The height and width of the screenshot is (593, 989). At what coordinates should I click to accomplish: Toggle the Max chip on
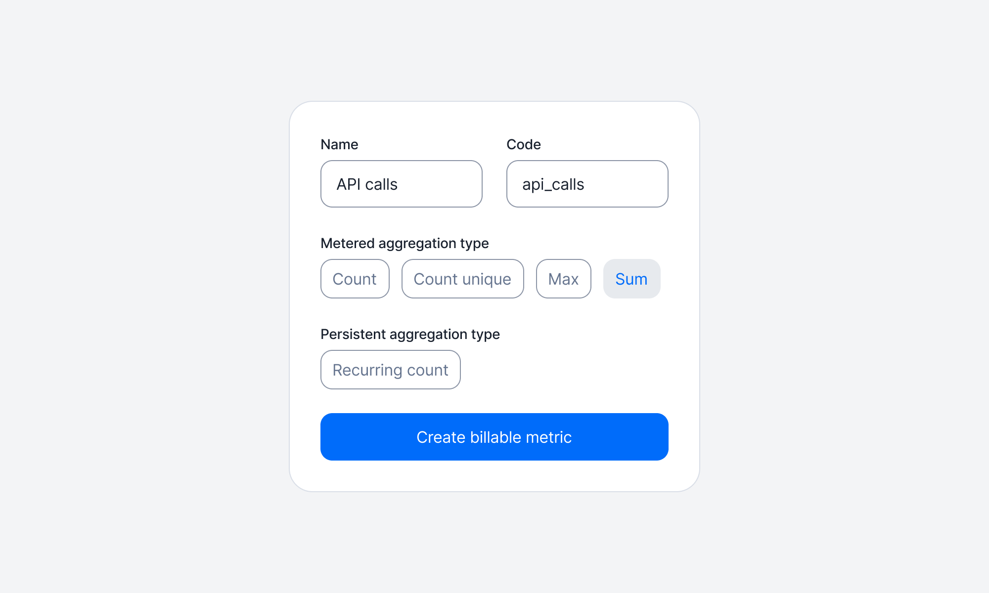pos(563,279)
